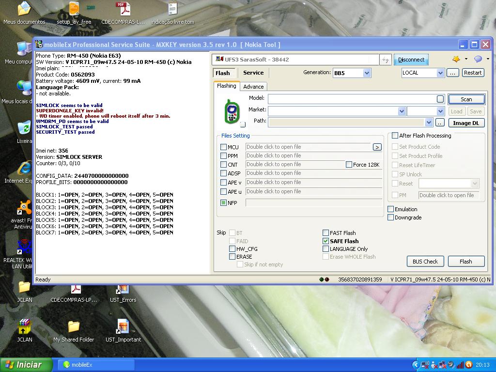
Task: Open the chat bubble dropdown arrow
Action: (x=488, y=59)
